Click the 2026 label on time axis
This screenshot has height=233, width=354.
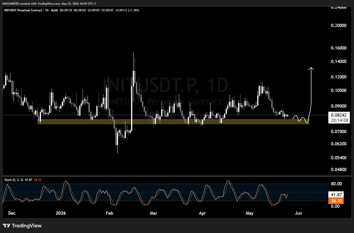point(60,213)
